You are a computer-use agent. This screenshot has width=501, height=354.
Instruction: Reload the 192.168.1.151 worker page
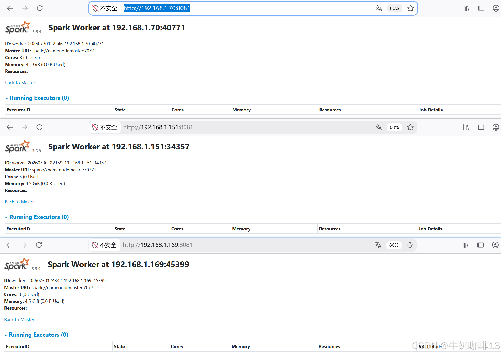coord(40,127)
